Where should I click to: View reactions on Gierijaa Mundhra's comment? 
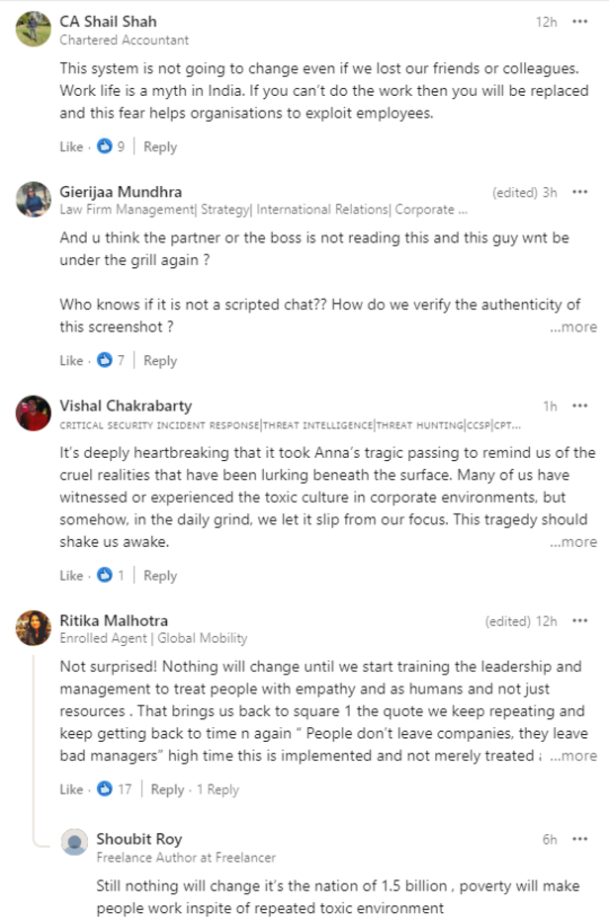[107, 360]
